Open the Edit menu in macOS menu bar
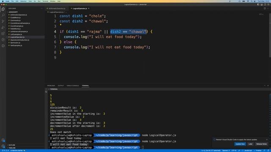 click(17, 1)
